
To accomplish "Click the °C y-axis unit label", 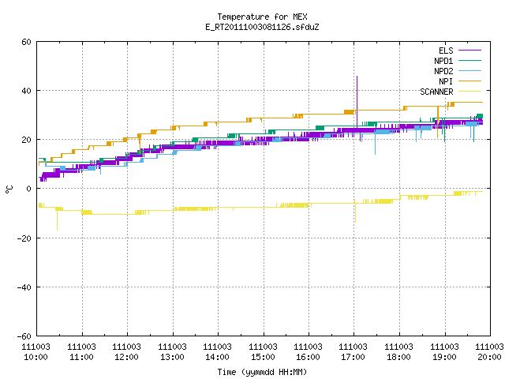I will [x=9, y=189].
